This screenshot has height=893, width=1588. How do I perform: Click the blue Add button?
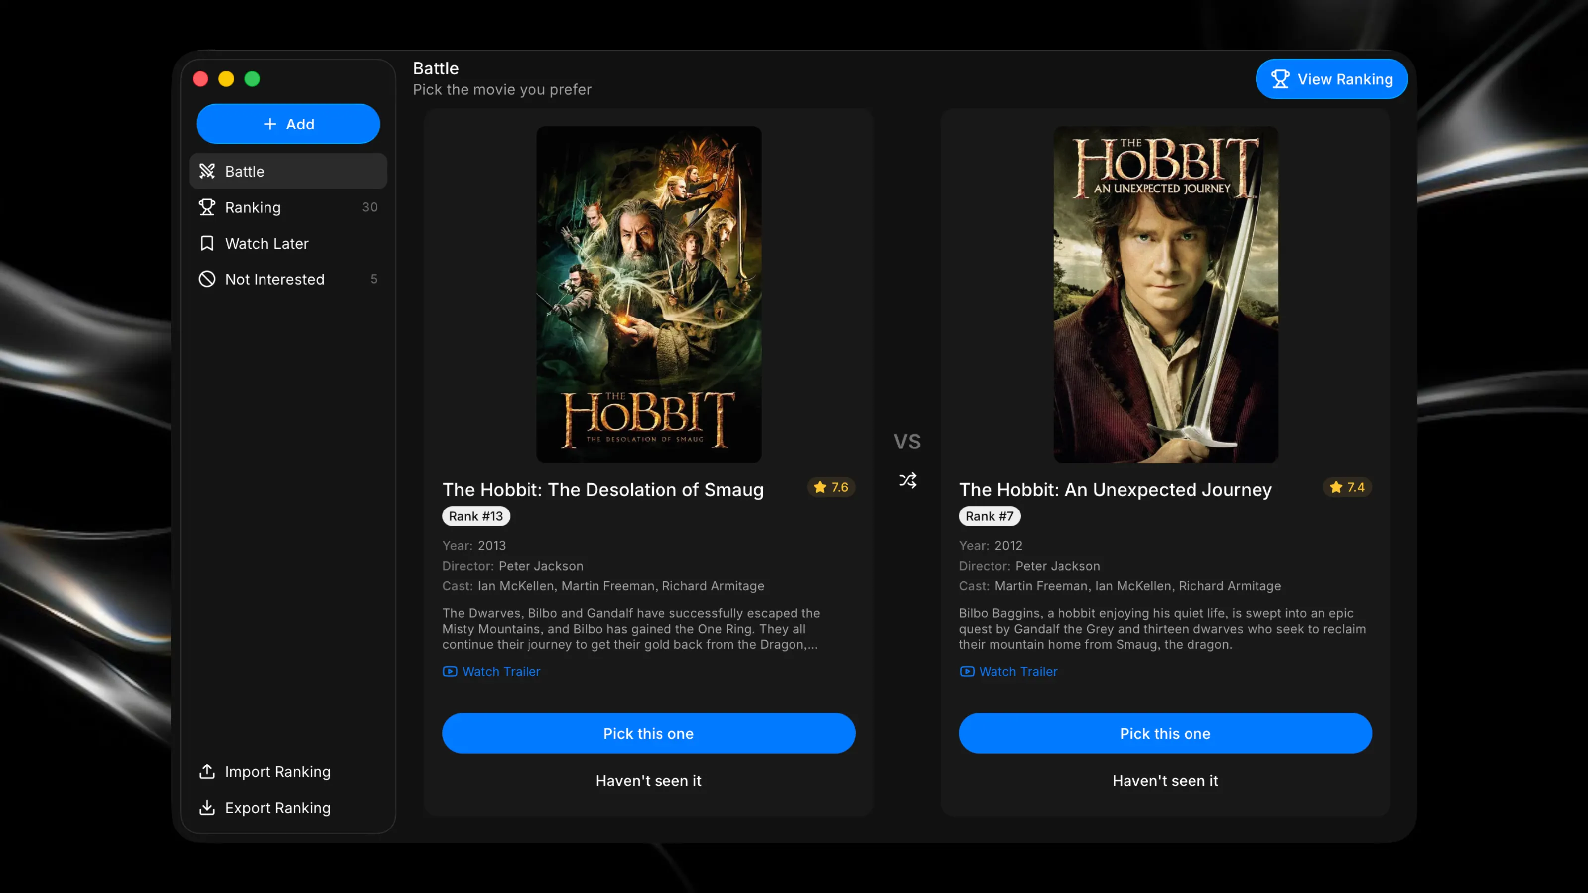288,124
